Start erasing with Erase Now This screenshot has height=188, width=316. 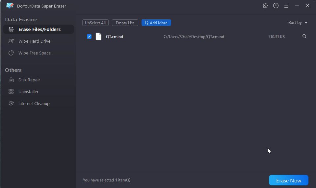(289, 180)
